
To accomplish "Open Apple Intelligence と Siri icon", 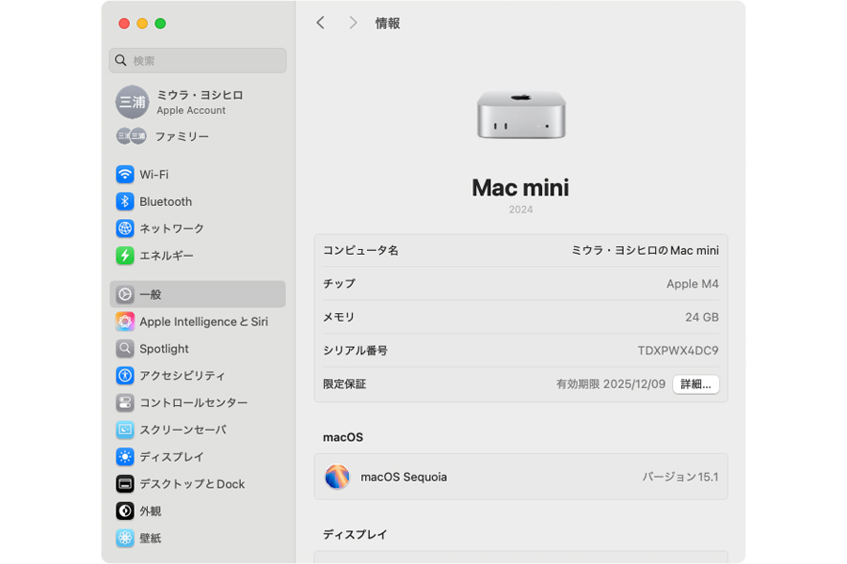I will point(125,321).
